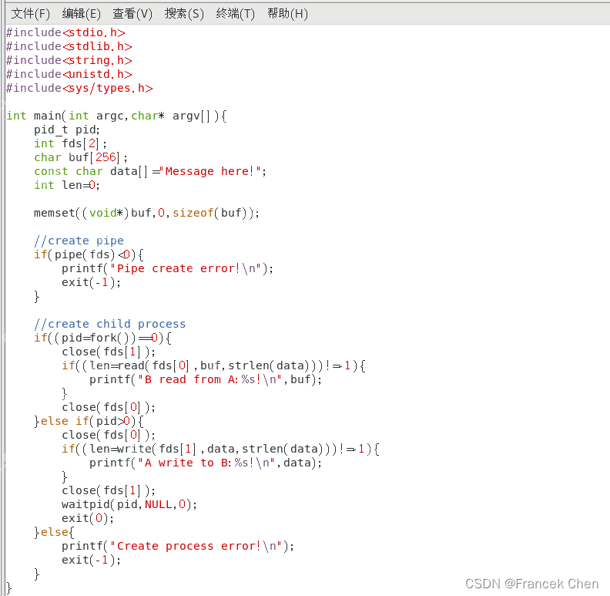The width and height of the screenshot is (610, 596).
Task: Click the #include<sys/types.h> line
Action: [x=79, y=89]
